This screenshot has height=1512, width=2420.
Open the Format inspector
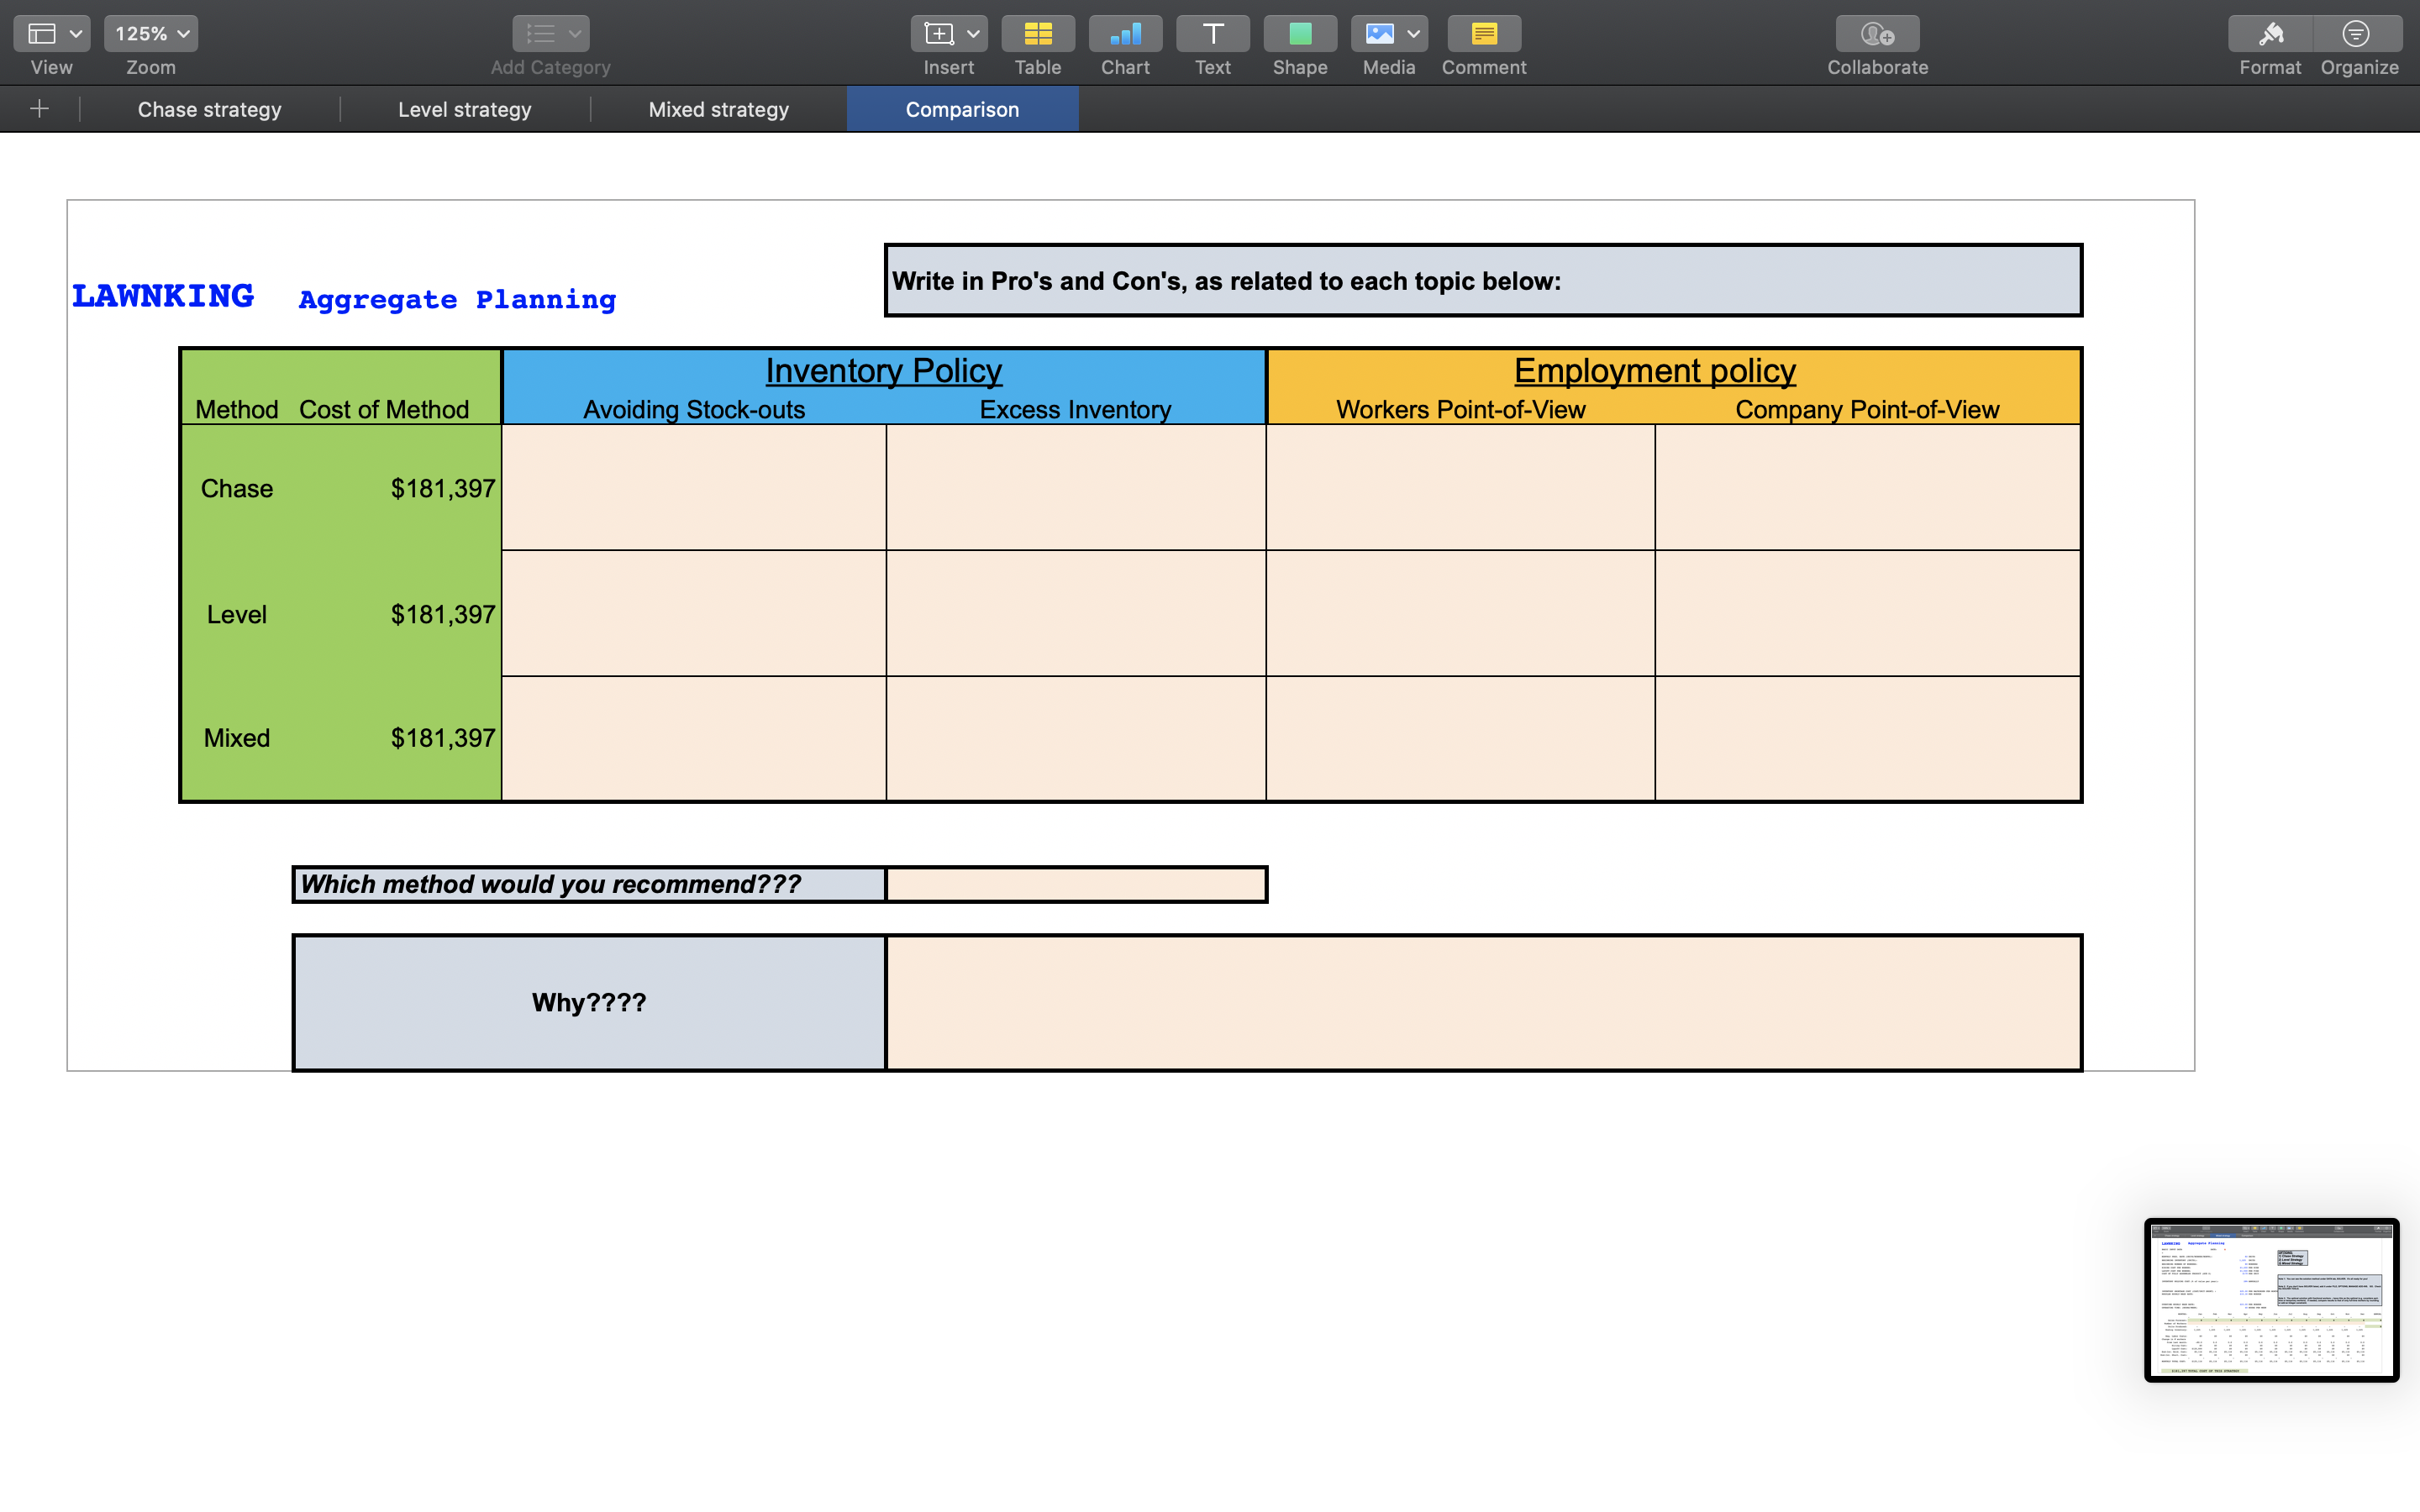tap(2269, 33)
